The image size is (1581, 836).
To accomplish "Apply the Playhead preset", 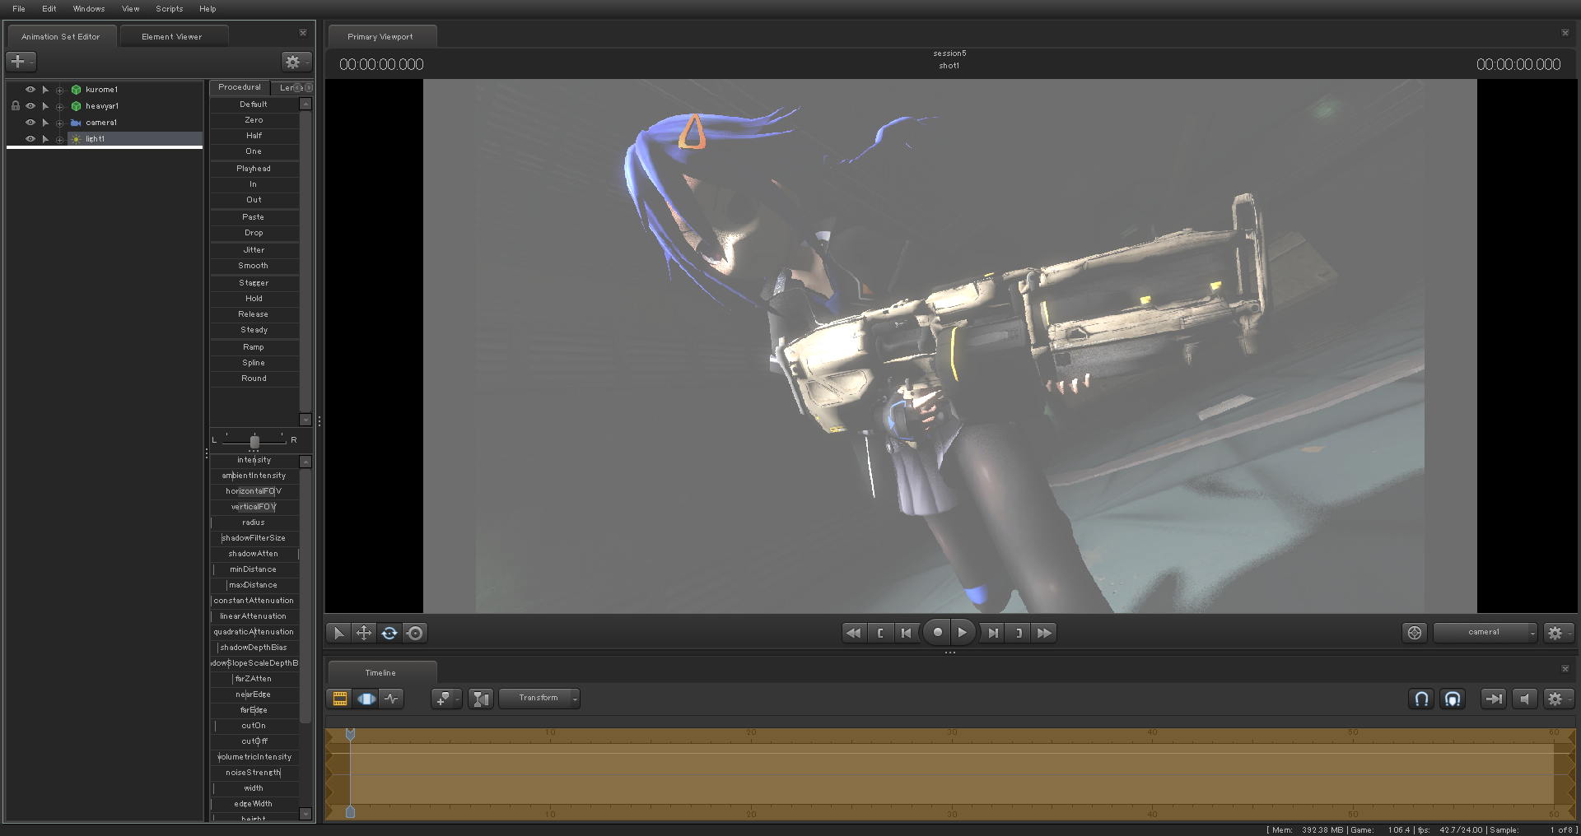I will point(254,169).
